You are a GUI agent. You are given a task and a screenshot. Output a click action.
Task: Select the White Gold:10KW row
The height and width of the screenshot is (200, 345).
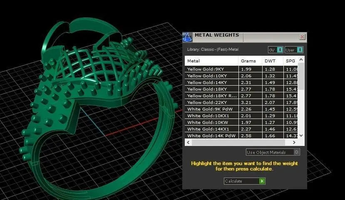point(241,122)
